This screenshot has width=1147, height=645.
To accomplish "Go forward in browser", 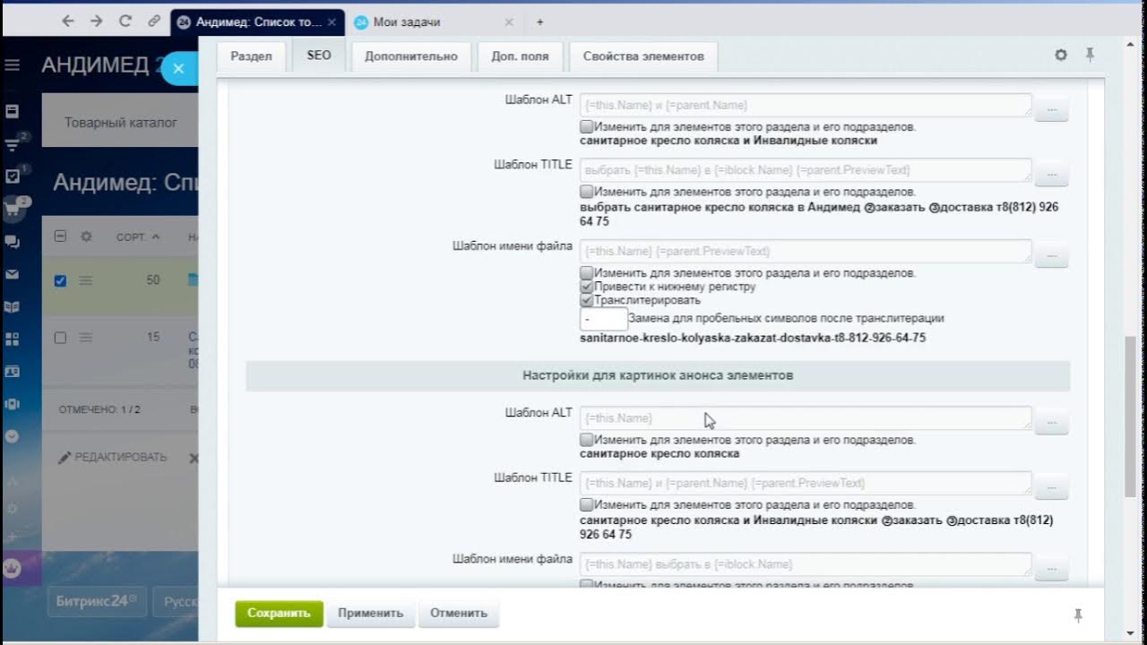I will click(x=97, y=21).
